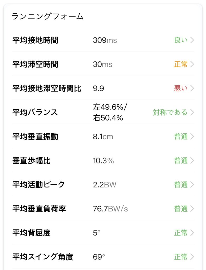The image size is (206, 270).
Task: Click the 普通 status for 垂直歩幅比
Action: click(181, 161)
